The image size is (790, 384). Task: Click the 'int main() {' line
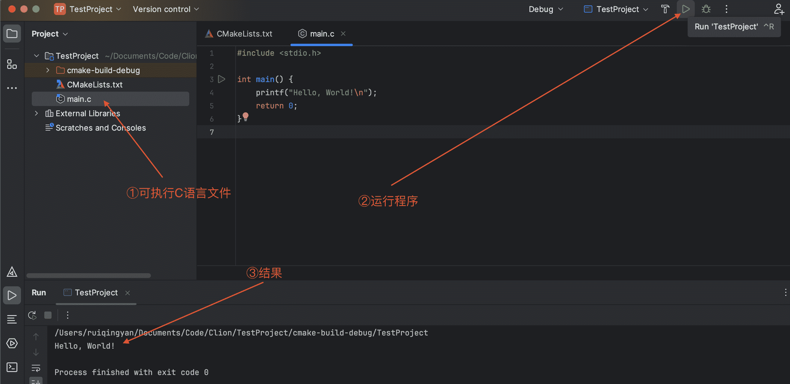(265, 79)
